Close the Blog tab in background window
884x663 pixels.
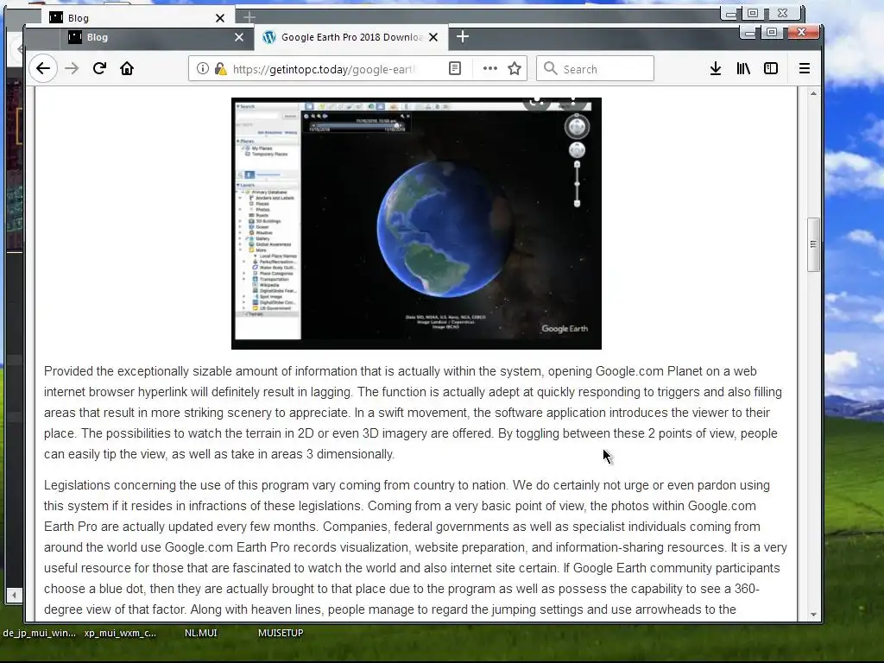point(220,18)
